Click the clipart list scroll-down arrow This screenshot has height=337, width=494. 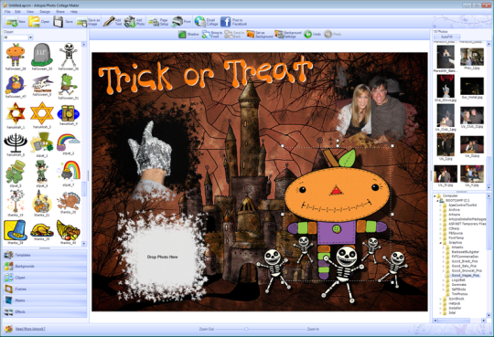[84, 244]
